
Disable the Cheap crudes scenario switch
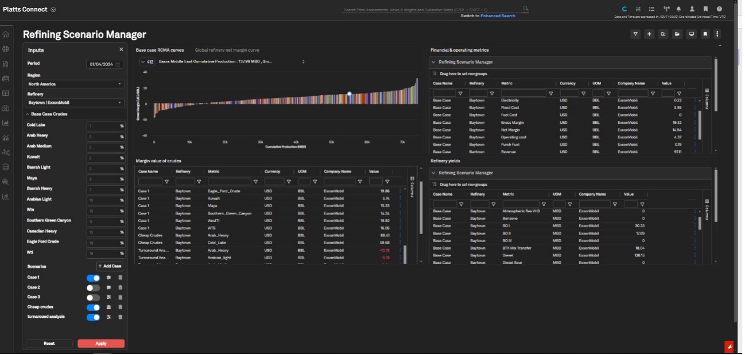(x=93, y=308)
